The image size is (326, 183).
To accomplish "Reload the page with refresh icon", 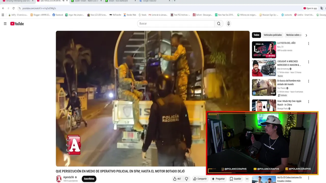I will [13, 8].
